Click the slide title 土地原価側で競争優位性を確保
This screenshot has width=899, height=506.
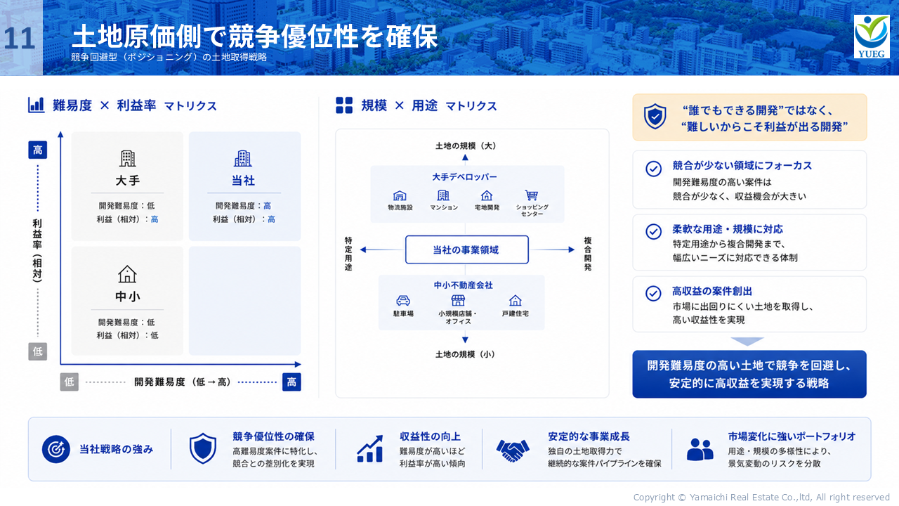(x=255, y=37)
